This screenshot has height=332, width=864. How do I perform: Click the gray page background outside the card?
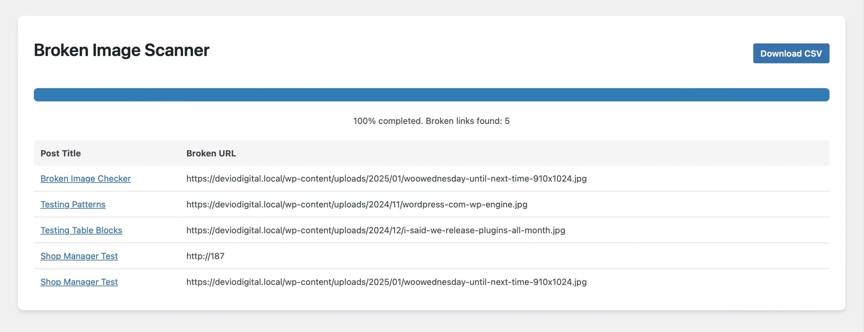pos(432,322)
